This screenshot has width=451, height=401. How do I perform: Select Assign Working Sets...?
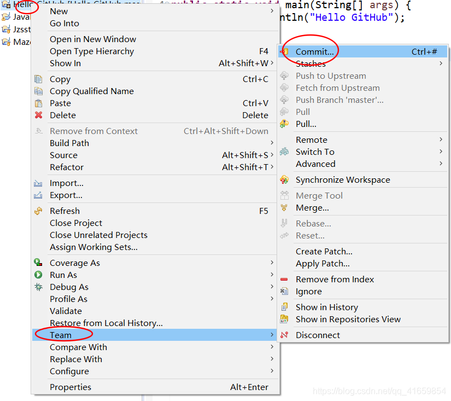tap(154, 247)
